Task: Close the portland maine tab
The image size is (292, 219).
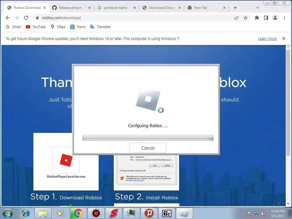Action: coord(135,8)
